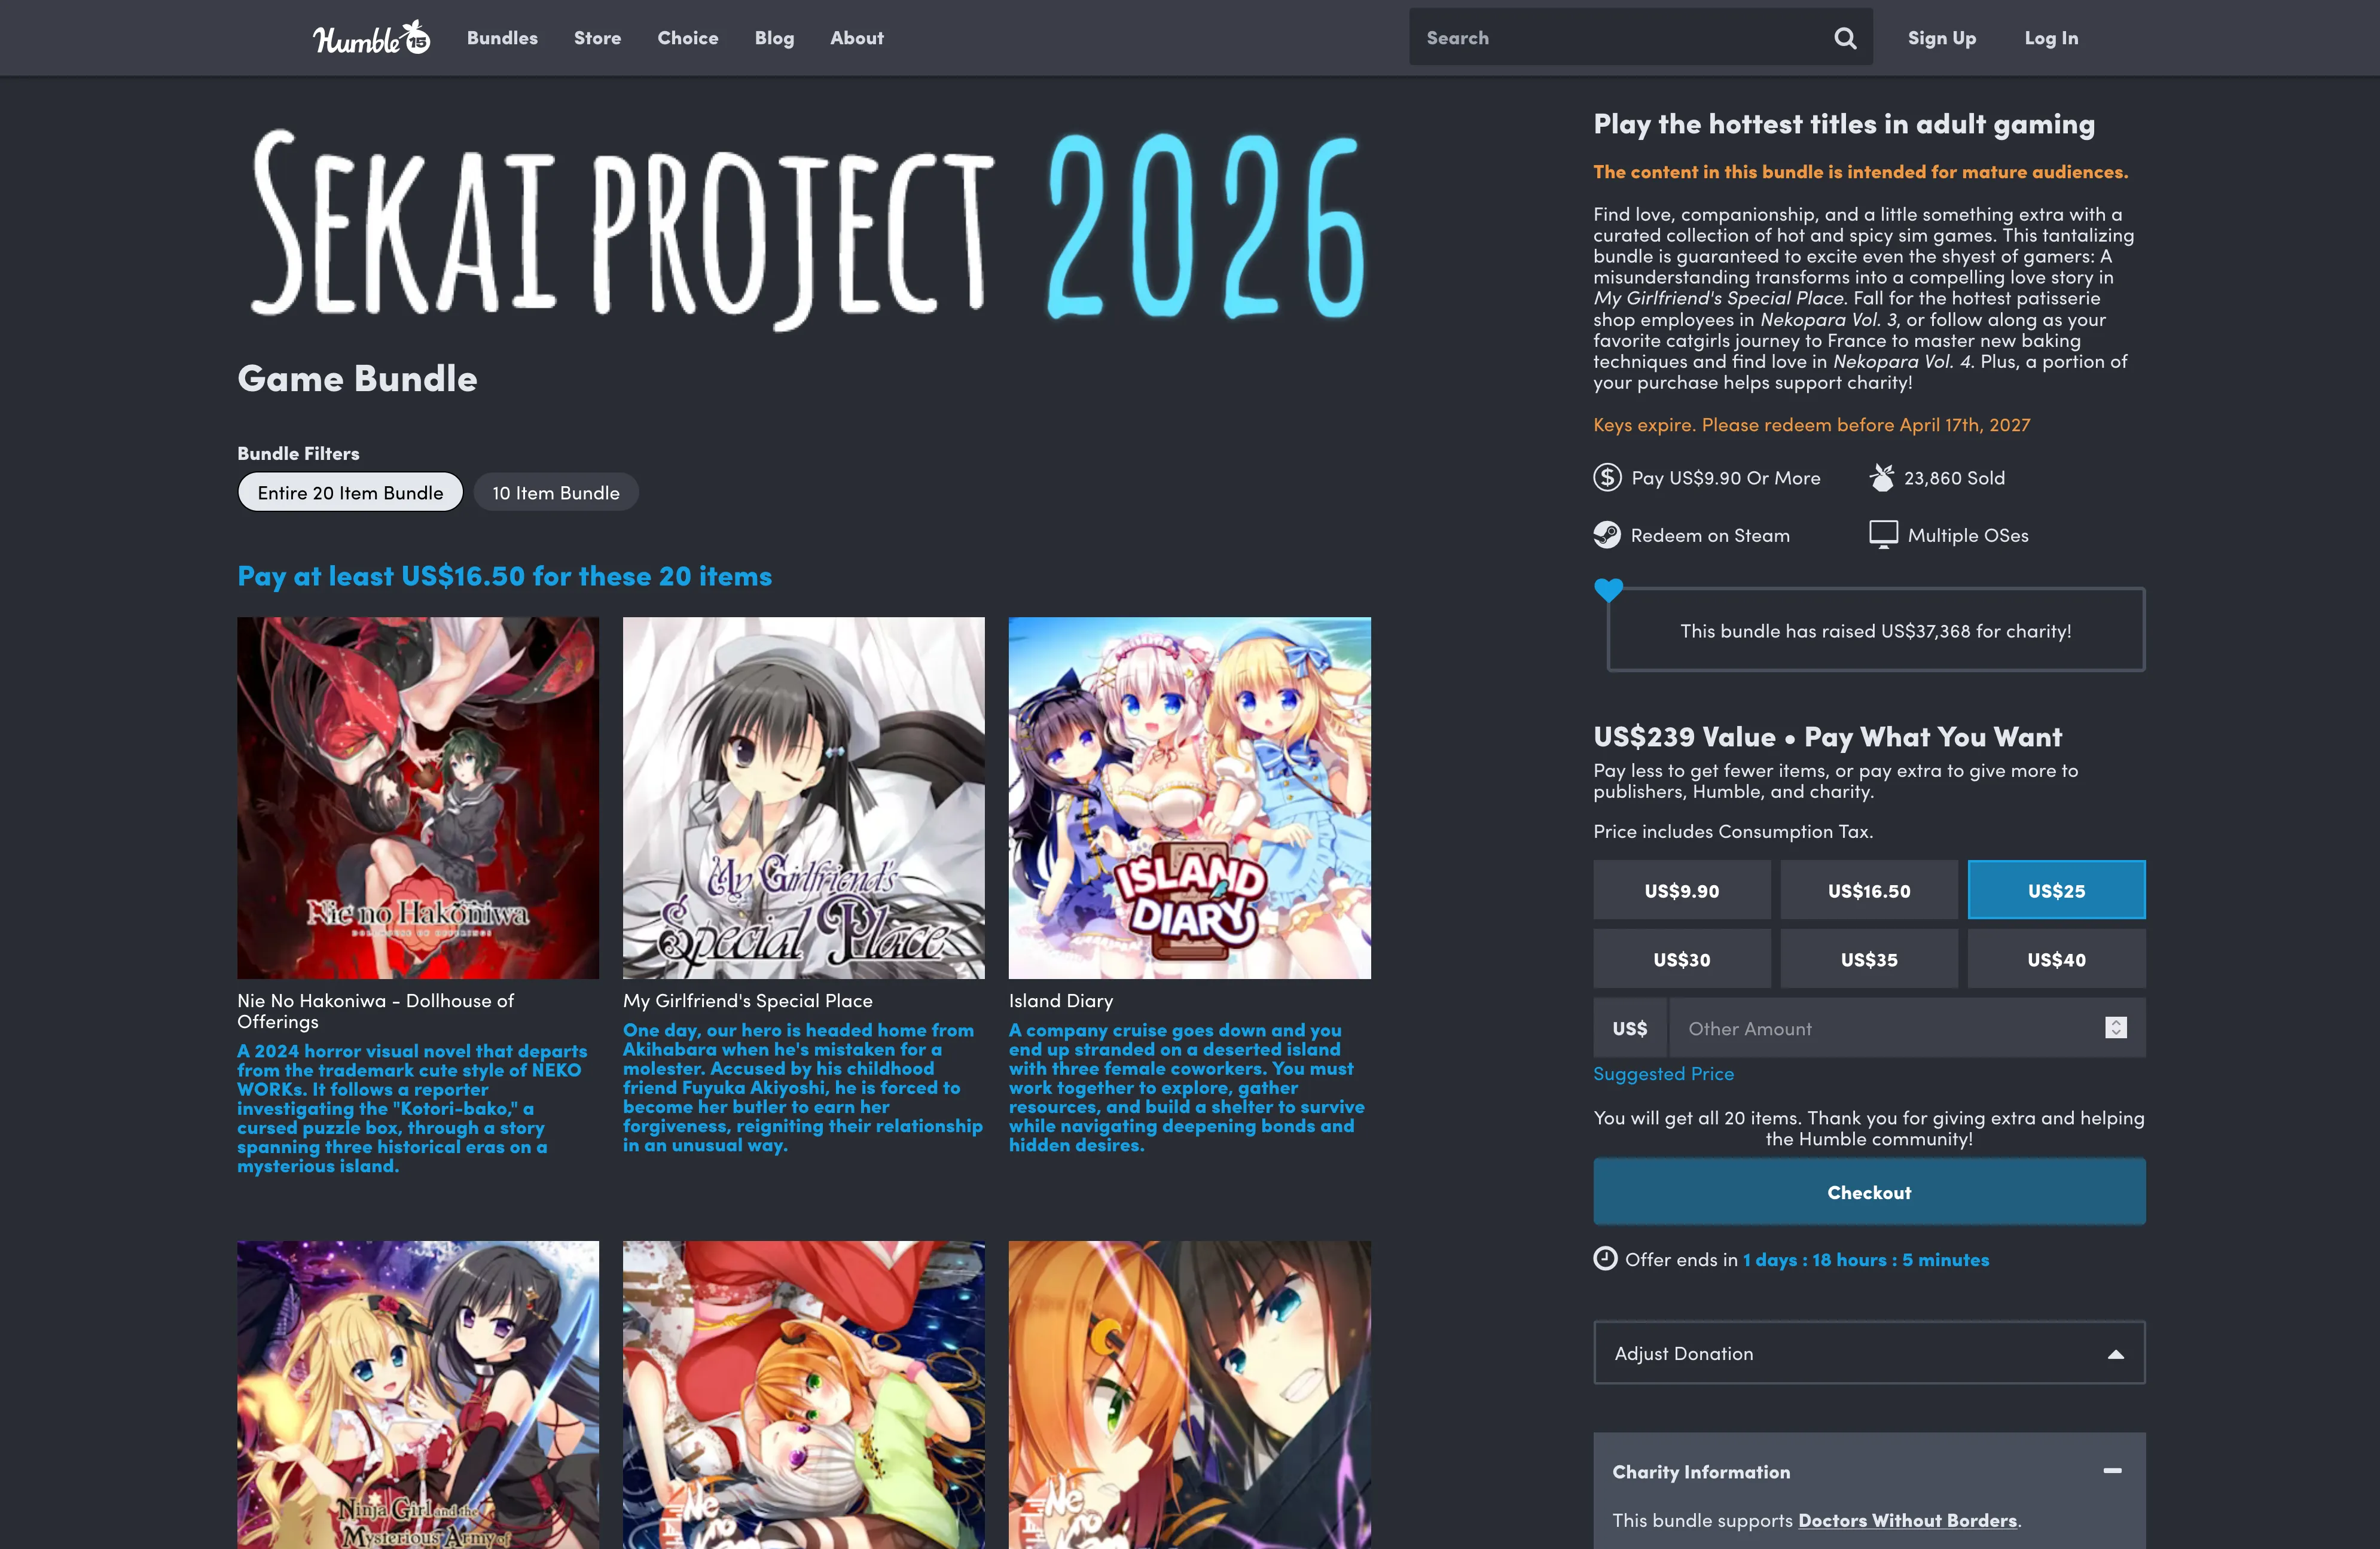Click the Other Amount stepper arrows
Image resolution: width=2380 pixels, height=1549 pixels.
pyautogui.click(x=2115, y=1028)
